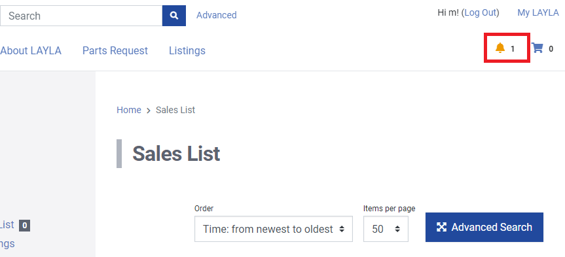This screenshot has height=257, width=565.
Task: Click the Advanced link beside search
Action: pos(217,15)
